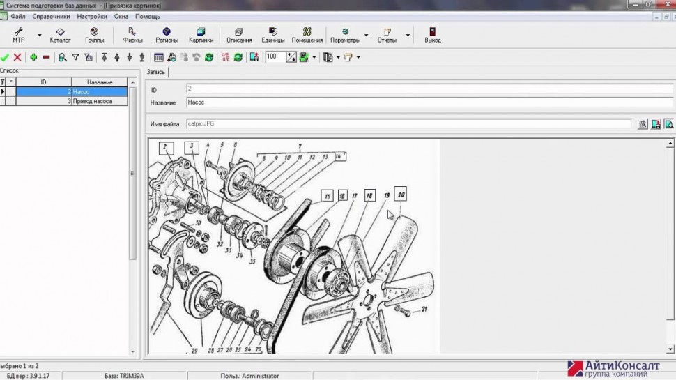Confirm changes with the green checkmark
Screen dimensions: 676x380
pyautogui.click(x=5, y=57)
